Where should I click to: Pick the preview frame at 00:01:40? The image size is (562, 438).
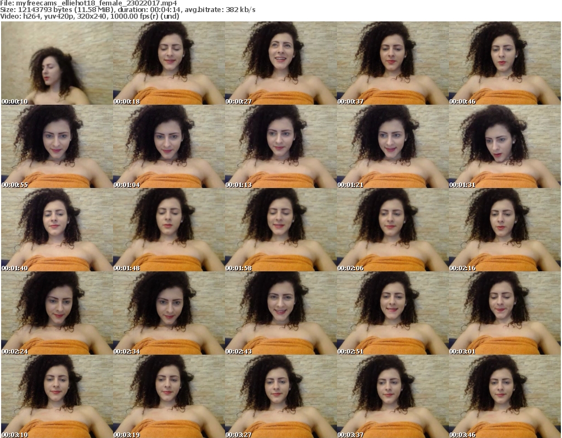(x=57, y=230)
